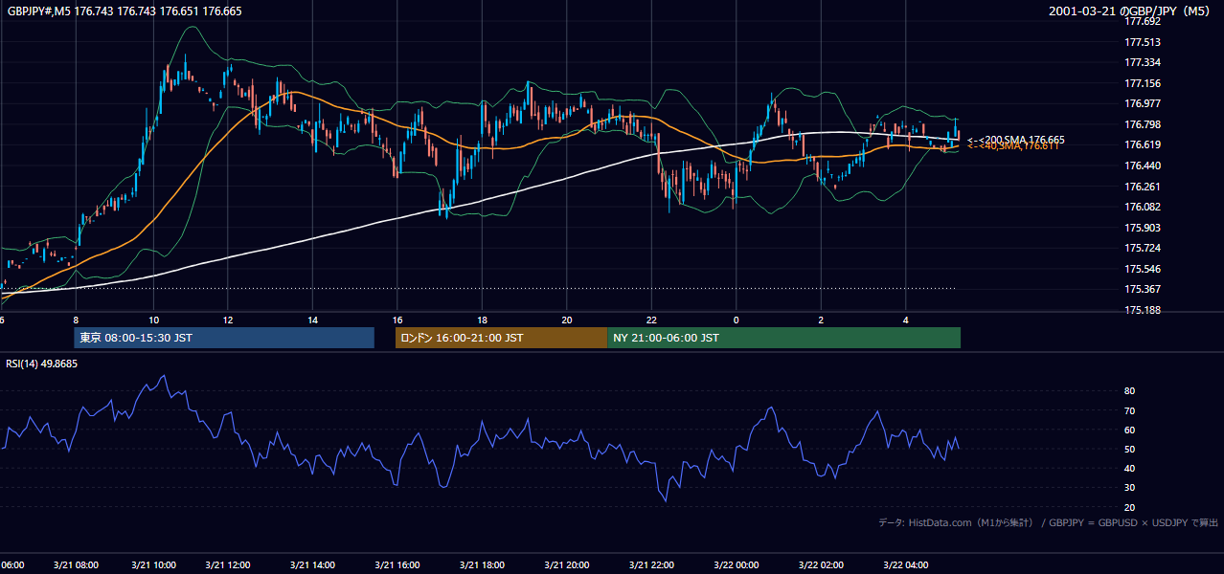
Task: Click the 175.546 price axis value
Action: click(x=1142, y=269)
